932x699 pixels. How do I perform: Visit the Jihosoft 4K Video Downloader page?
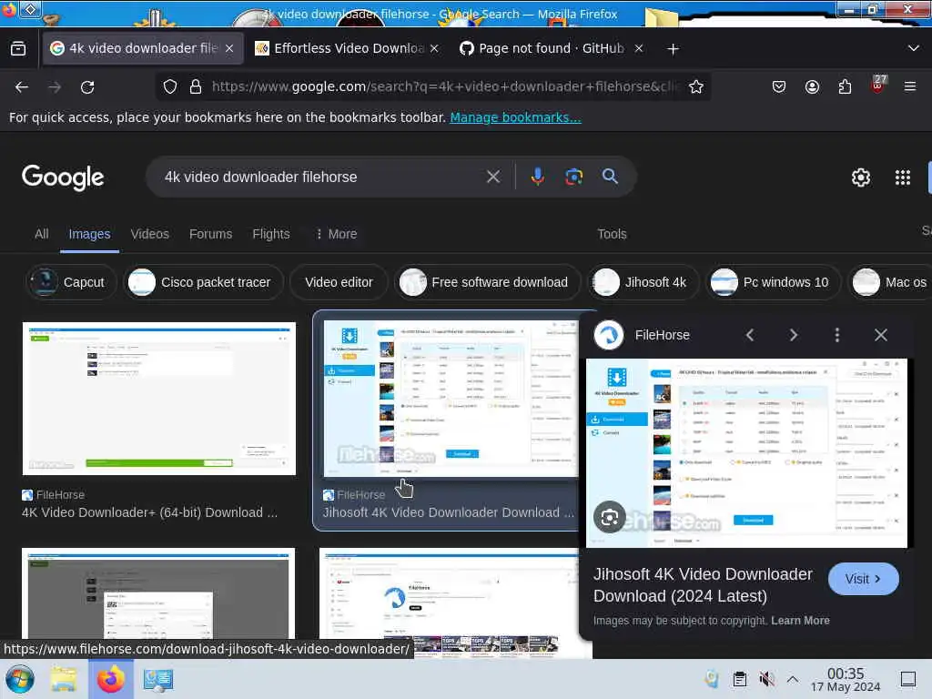pyautogui.click(x=863, y=579)
